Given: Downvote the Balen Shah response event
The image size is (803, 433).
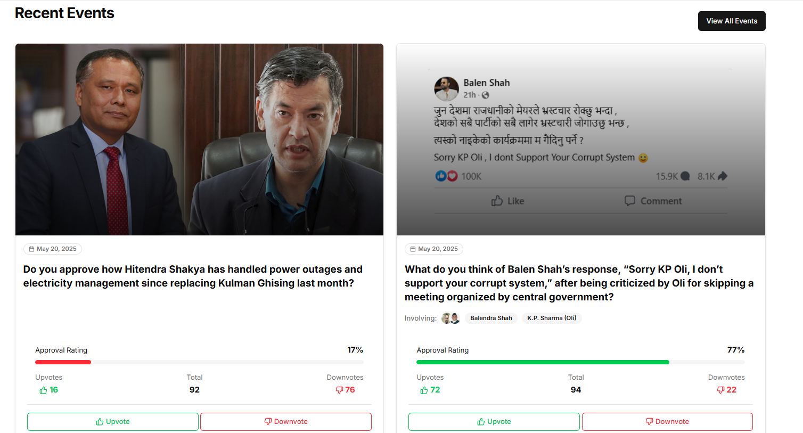Looking at the screenshot, I should (667, 421).
